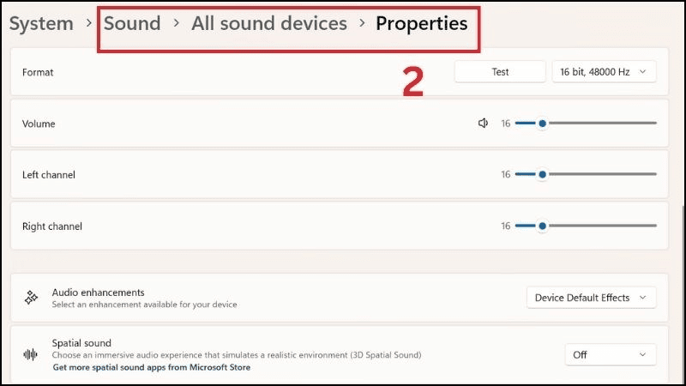Screen dimensions: 686x386
Task: Click the chevron between System and Sound
Action: coord(89,23)
